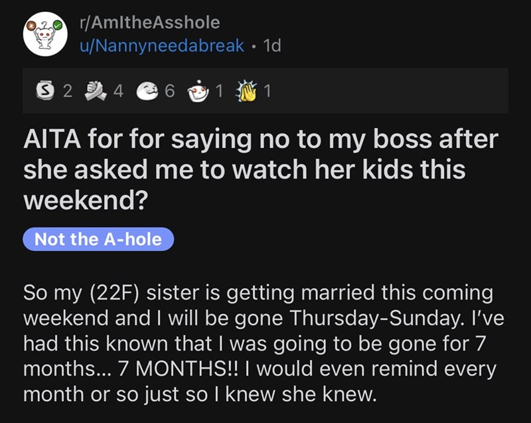
Task: Click the Snoo award count 1
Action: [218, 92]
